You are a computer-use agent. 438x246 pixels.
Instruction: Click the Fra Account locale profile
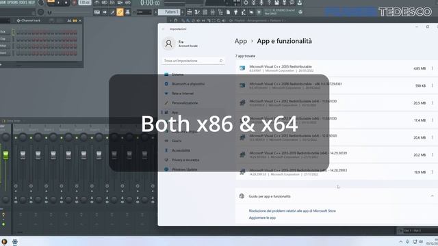[x=181, y=44]
